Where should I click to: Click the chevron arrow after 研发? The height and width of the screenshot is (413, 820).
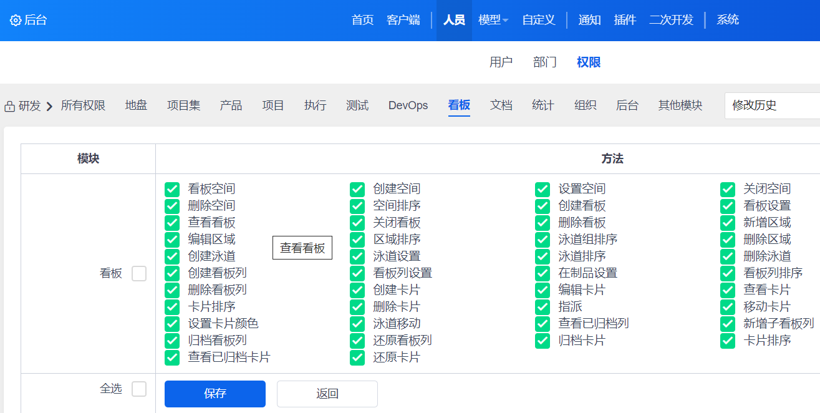50,106
